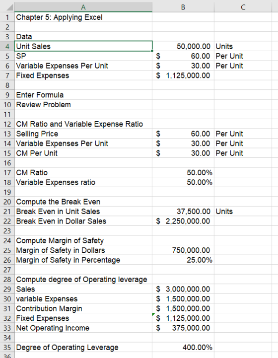This screenshot has height=358, width=278.
Task: Click the 'Contribution Margin' cell
Action: (83, 308)
